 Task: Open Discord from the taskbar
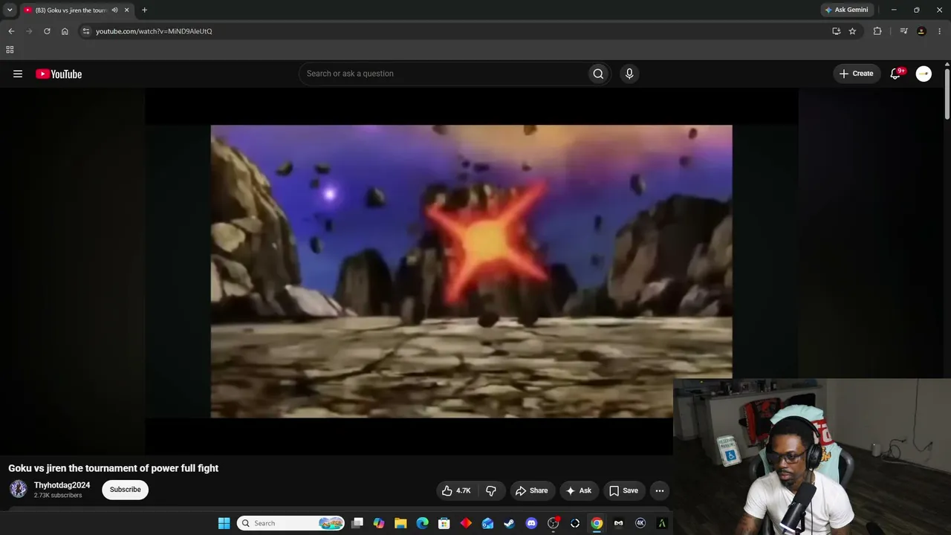point(531,523)
